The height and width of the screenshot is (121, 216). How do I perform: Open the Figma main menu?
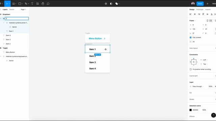tap(1, 4)
